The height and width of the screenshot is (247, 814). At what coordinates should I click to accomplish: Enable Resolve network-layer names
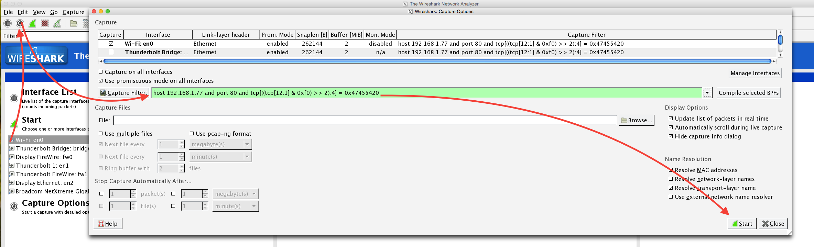(671, 179)
